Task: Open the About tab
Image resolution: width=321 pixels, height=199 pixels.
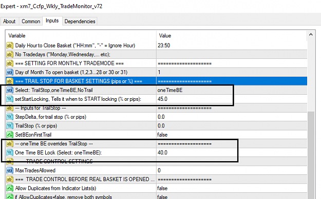Action: click(9, 21)
